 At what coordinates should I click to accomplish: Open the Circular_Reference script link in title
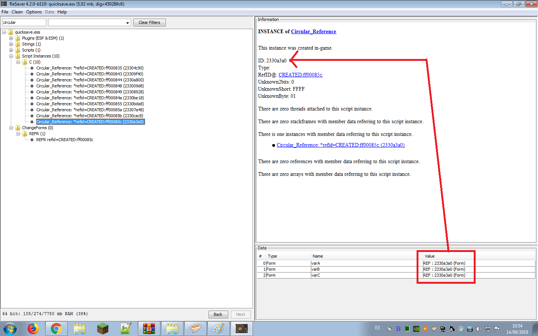click(x=313, y=31)
